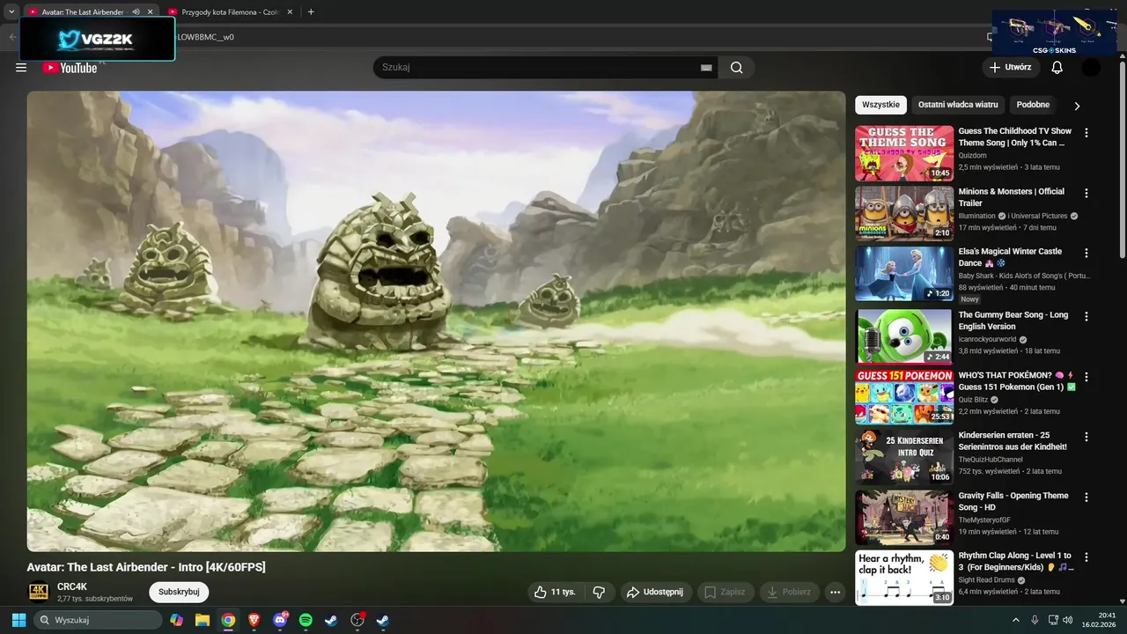Viewport: 1127px width, 634px height.
Task: Open options for WHO'S THAT POKÉMON video
Action: coord(1086,377)
